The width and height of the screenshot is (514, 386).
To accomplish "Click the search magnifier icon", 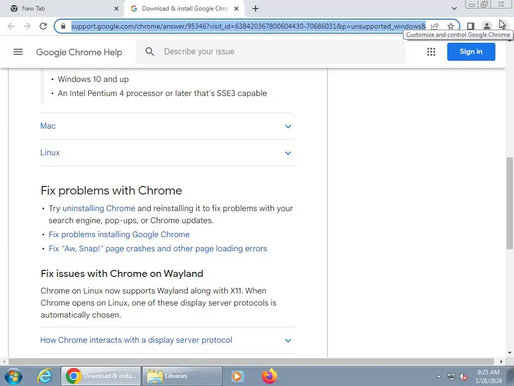I will [x=150, y=52].
